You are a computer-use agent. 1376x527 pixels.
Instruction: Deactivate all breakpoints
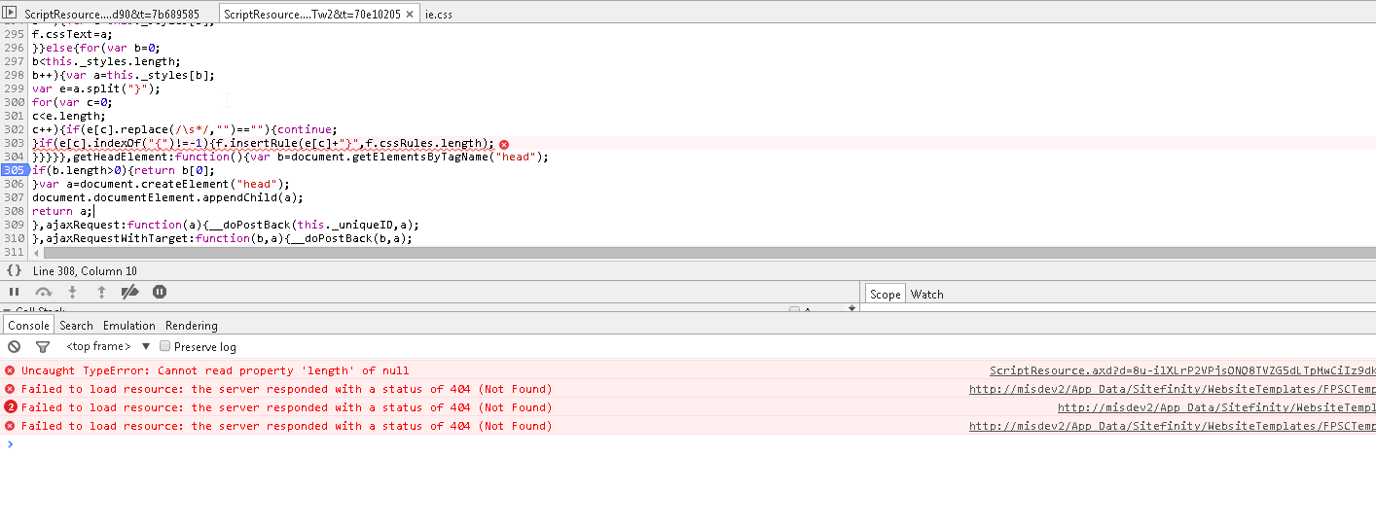coord(130,292)
